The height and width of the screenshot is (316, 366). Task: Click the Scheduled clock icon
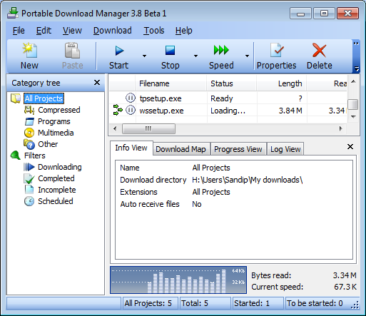[x=29, y=201]
